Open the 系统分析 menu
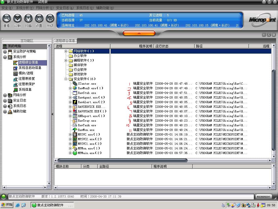The height and width of the screenshot is (209, 278). point(25,8)
